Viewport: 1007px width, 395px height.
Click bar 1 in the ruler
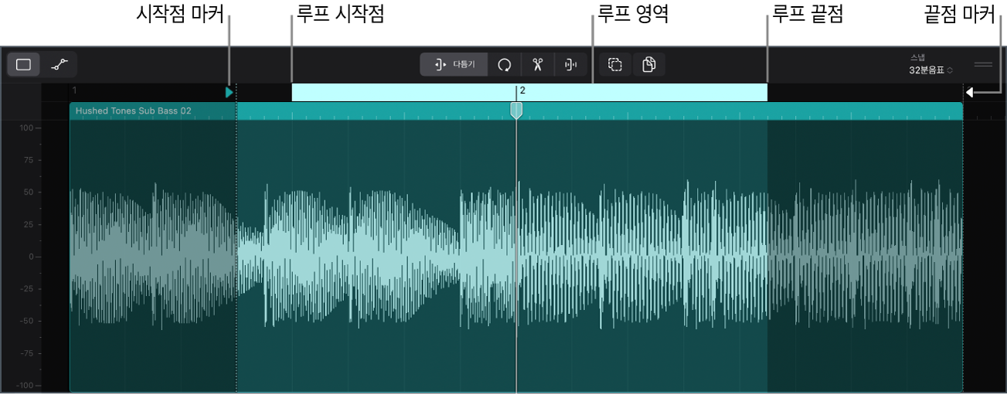(x=74, y=91)
